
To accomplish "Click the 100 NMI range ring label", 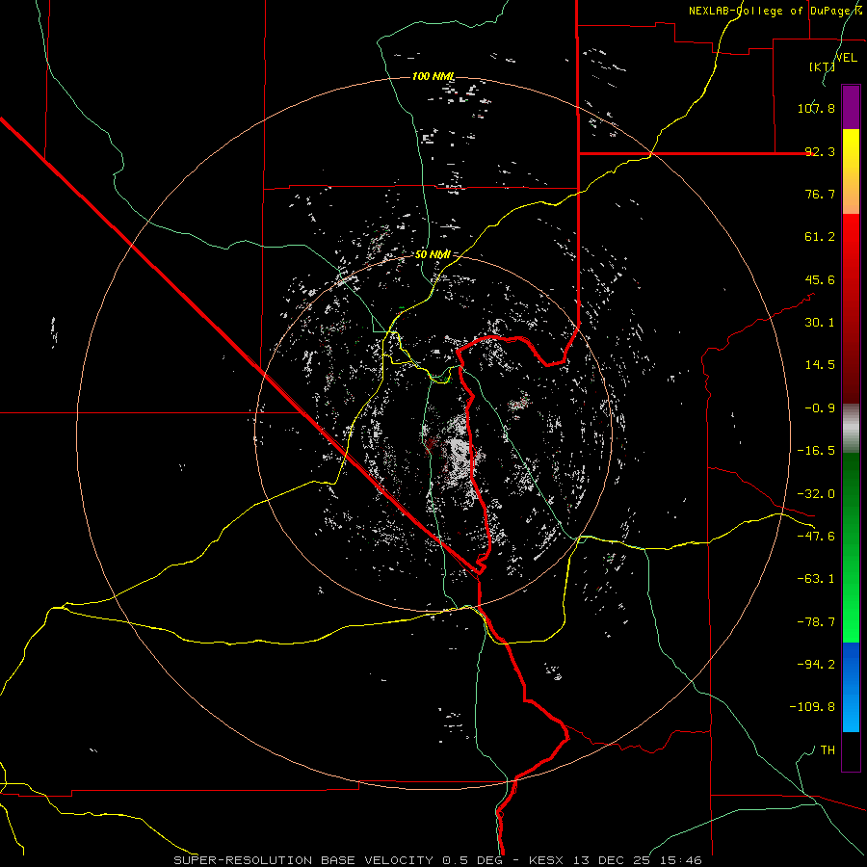I will click(433, 76).
